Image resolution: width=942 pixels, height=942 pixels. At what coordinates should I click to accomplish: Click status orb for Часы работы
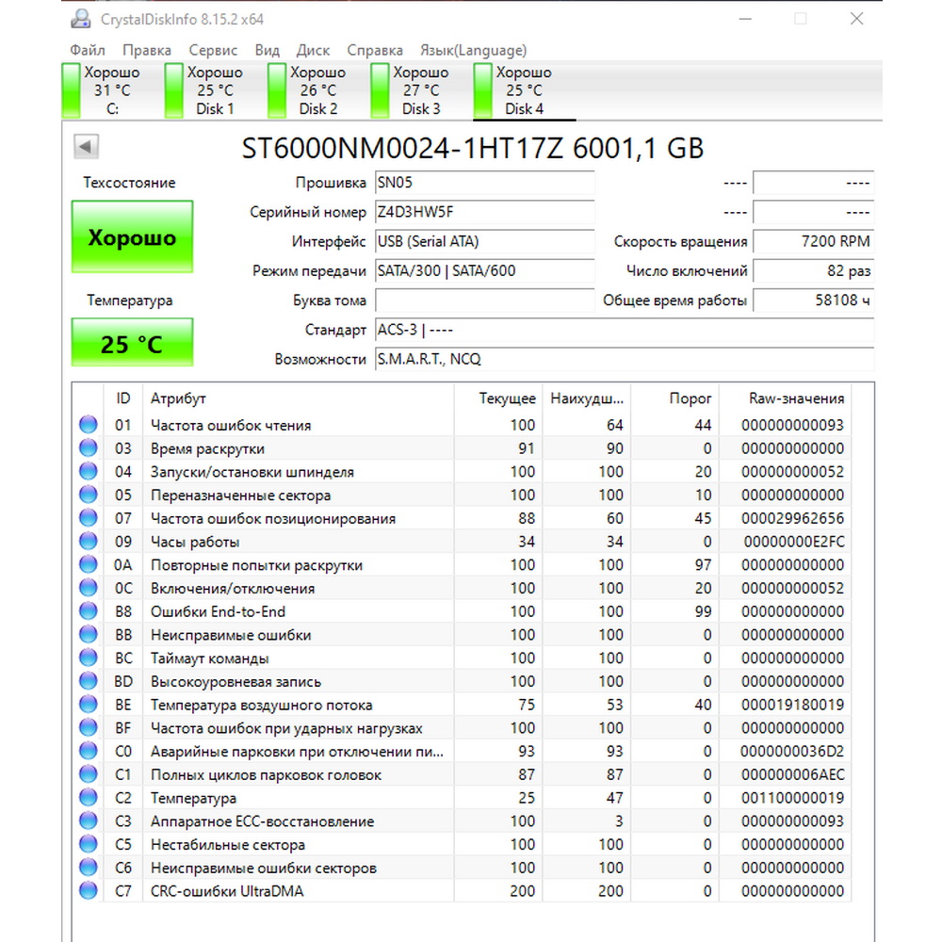point(89,541)
